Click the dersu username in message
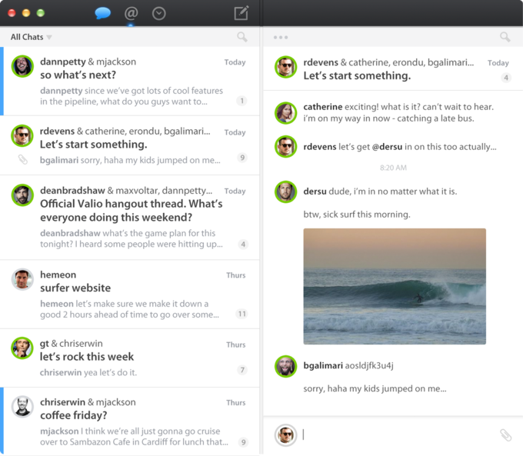The image size is (523, 456). click(x=315, y=191)
